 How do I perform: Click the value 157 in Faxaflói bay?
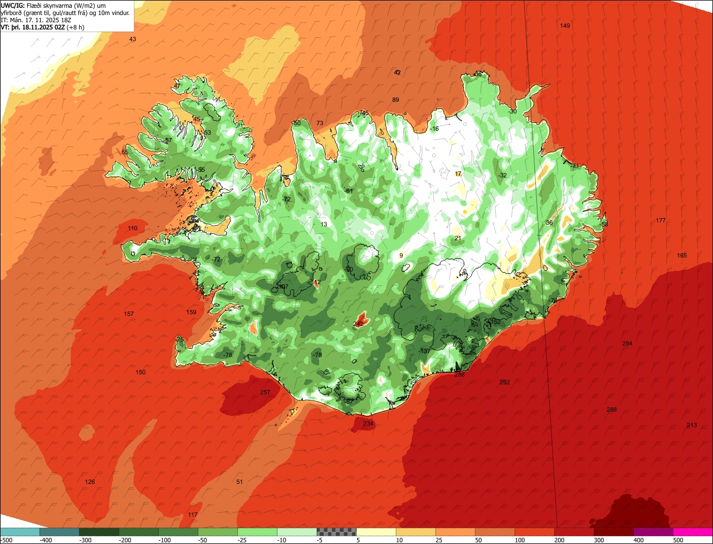pos(129,314)
